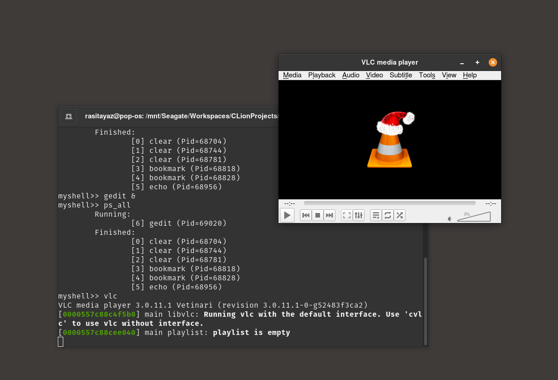
Task: Skip to next media in VLC
Action: point(330,215)
